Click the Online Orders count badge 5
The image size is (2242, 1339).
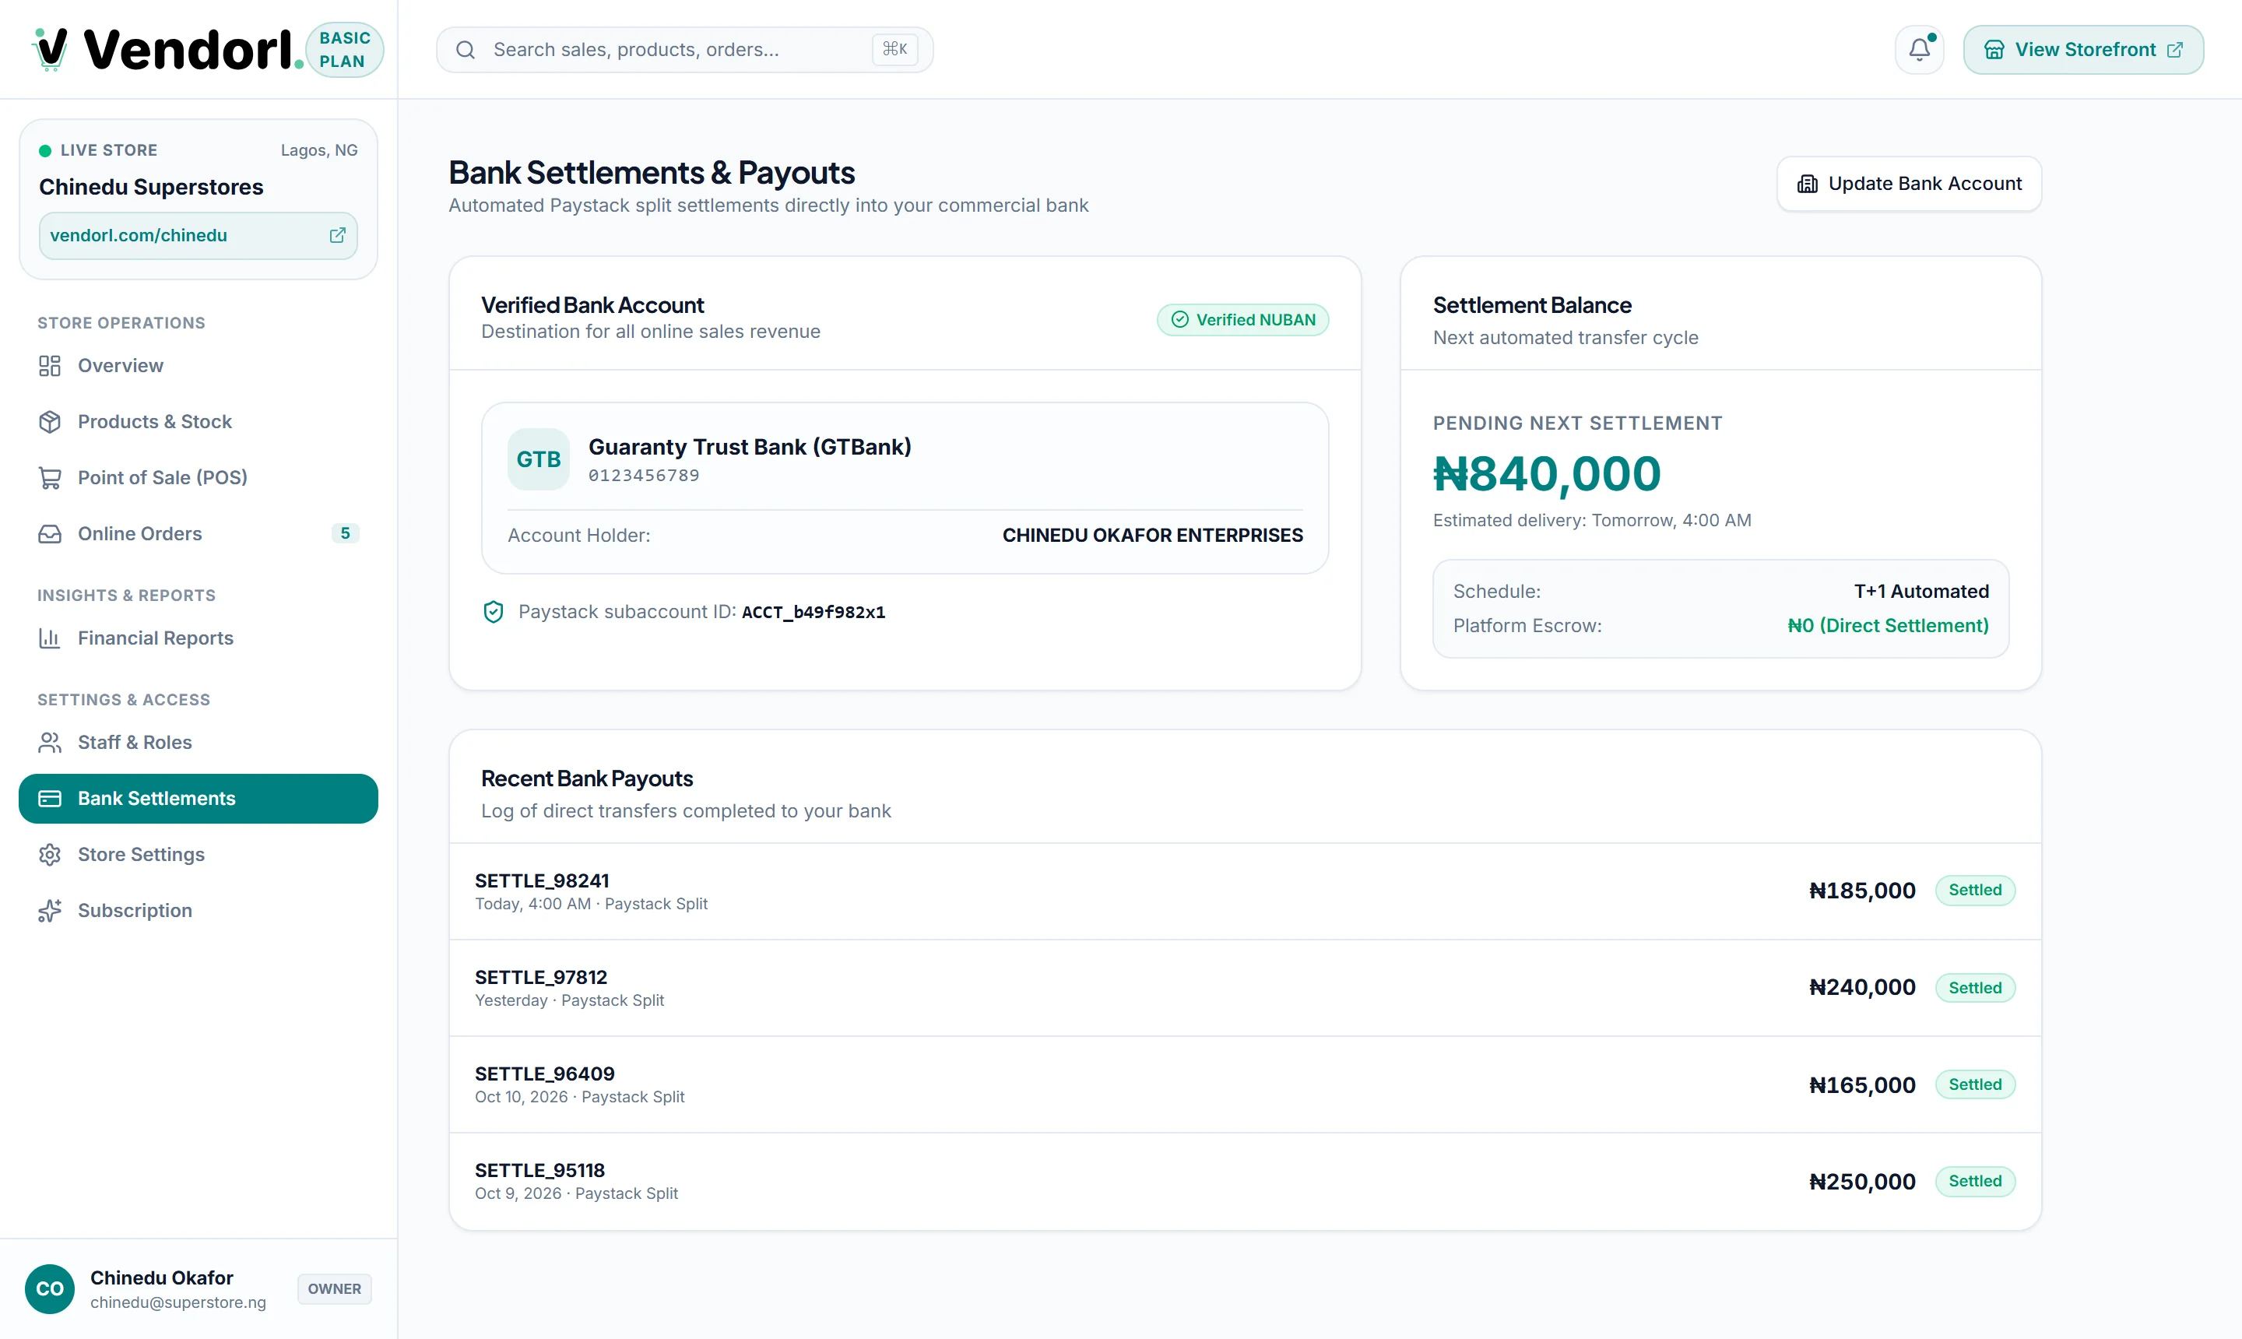pyautogui.click(x=345, y=533)
